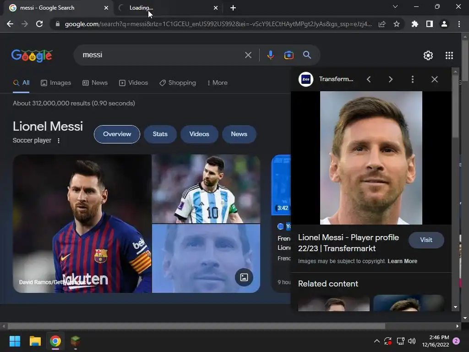The image size is (469, 352).
Task: Search by image with camera icon
Action: click(289, 55)
